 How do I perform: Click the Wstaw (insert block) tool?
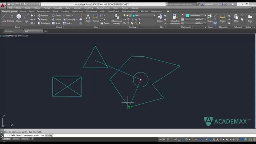tap(160, 18)
